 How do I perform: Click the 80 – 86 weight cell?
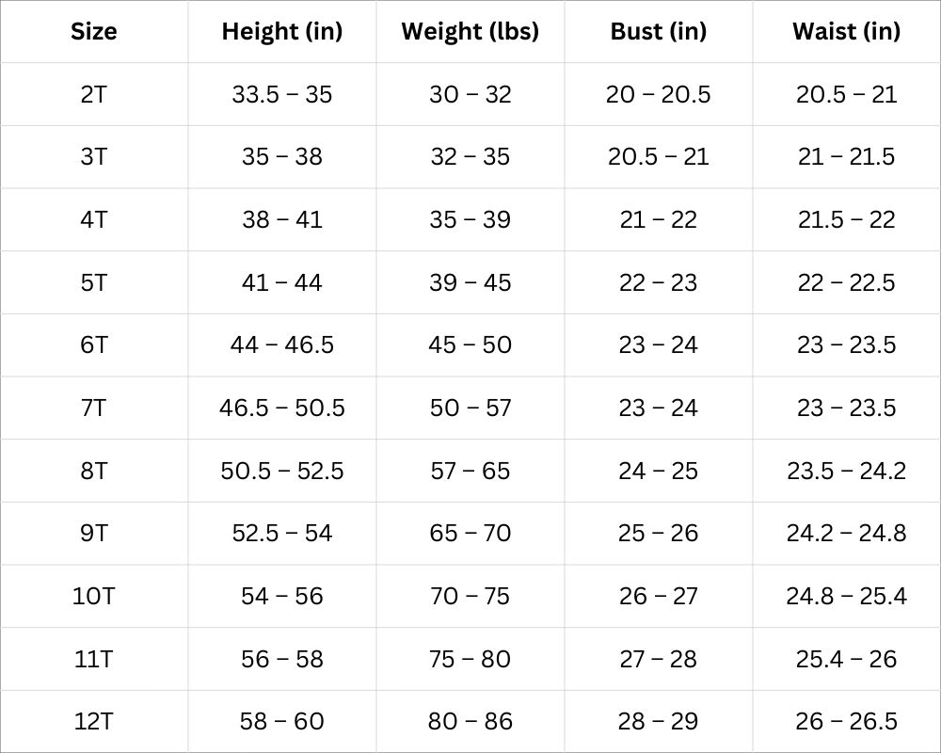pos(470,721)
